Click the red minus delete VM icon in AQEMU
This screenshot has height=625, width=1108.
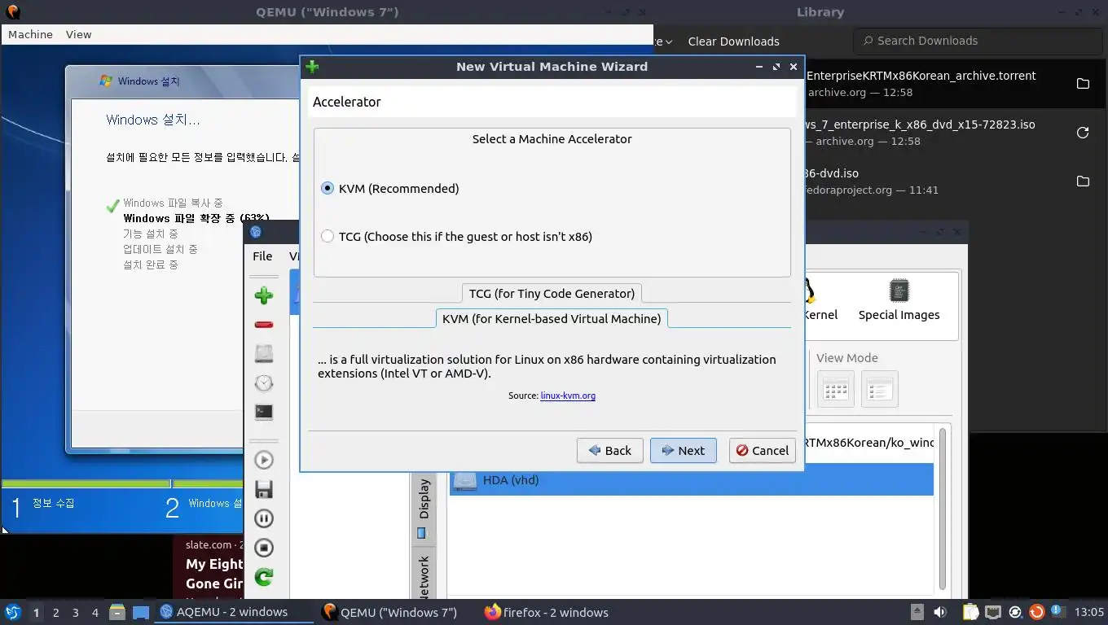click(263, 325)
